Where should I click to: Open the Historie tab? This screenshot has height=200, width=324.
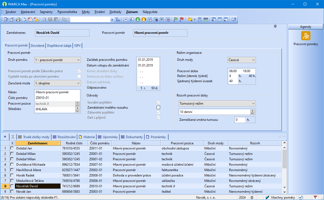pyautogui.click(x=87, y=137)
